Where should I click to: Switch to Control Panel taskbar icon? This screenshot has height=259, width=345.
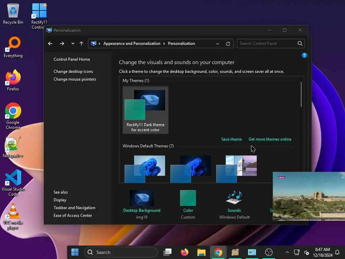pyautogui.click(x=252, y=252)
